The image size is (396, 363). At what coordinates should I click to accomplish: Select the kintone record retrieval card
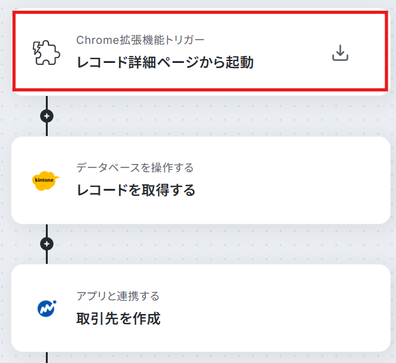pyautogui.click(x=201, y=180)
